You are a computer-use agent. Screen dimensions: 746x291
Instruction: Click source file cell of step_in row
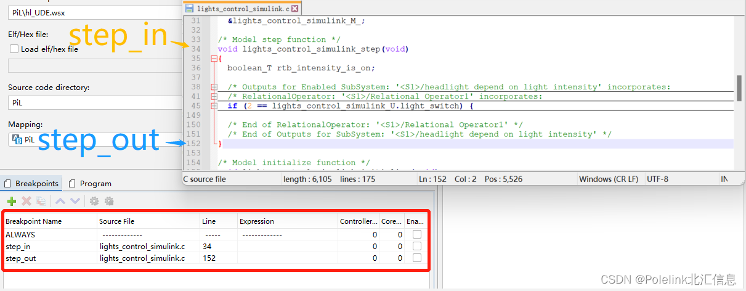click(x=148, y=246)
